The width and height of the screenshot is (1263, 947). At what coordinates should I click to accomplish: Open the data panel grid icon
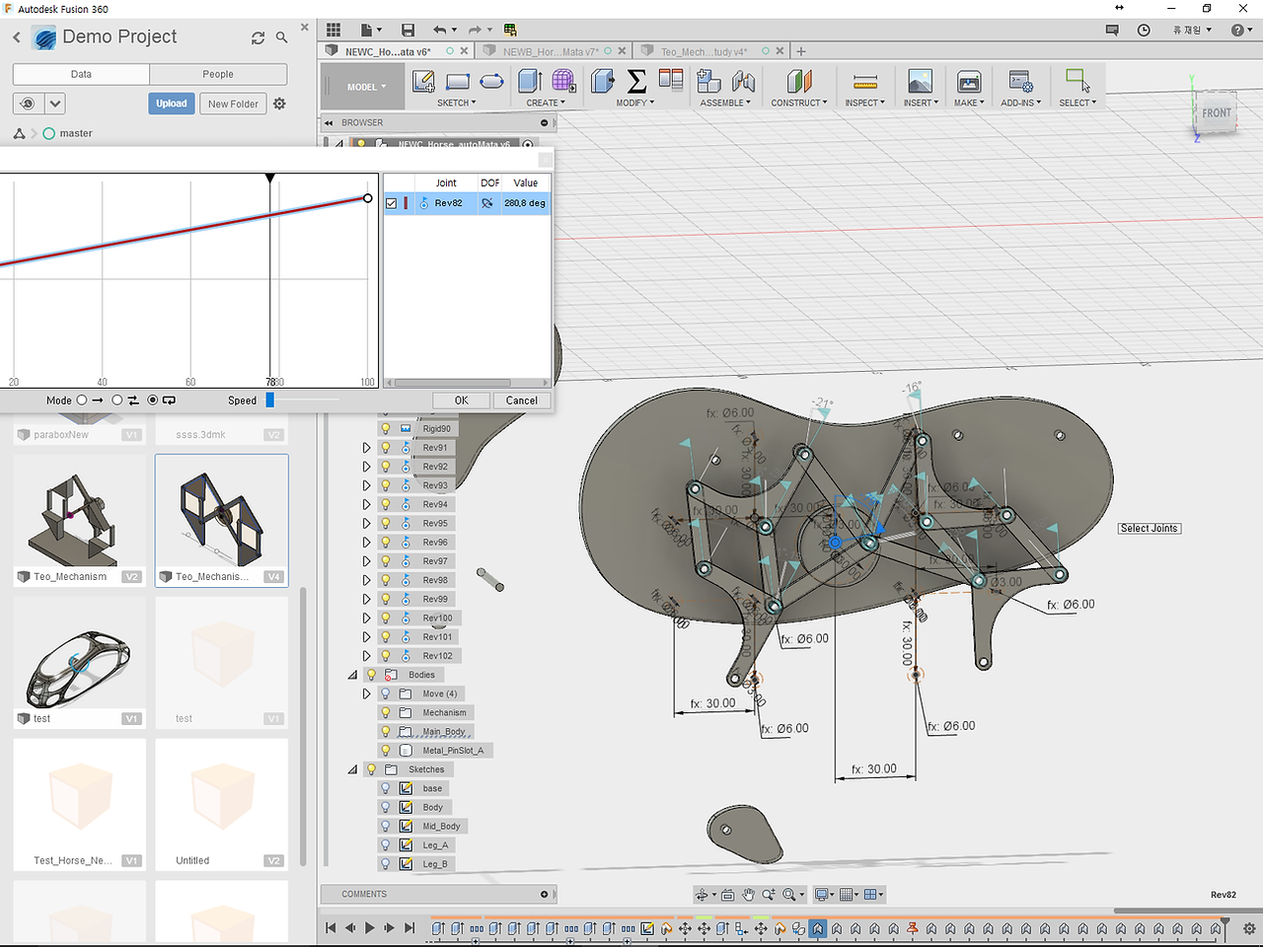pos(334,30)
